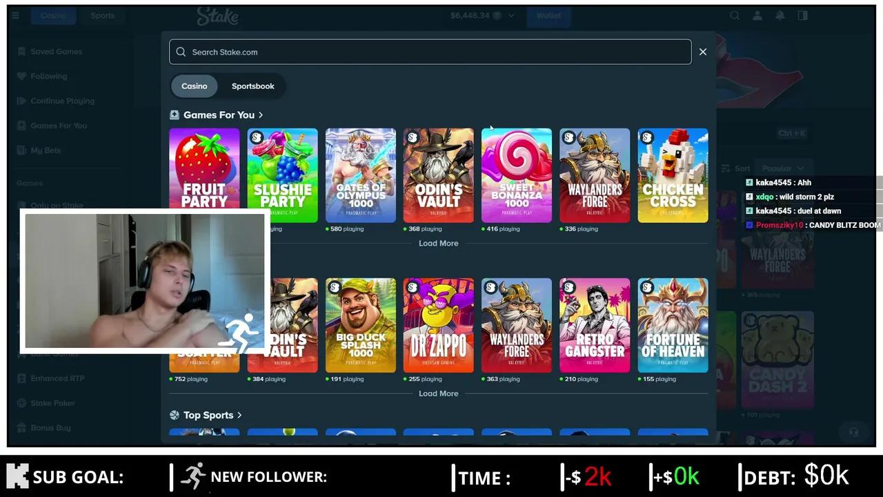Click the search magnifier icon in search box
This screenshot has height=497, width=883.
pyautogui.click(x=181, y=52)
